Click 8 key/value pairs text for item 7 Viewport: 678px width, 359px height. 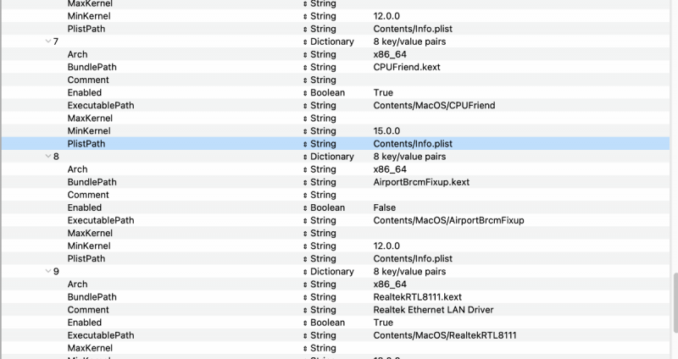click(409, 41)
